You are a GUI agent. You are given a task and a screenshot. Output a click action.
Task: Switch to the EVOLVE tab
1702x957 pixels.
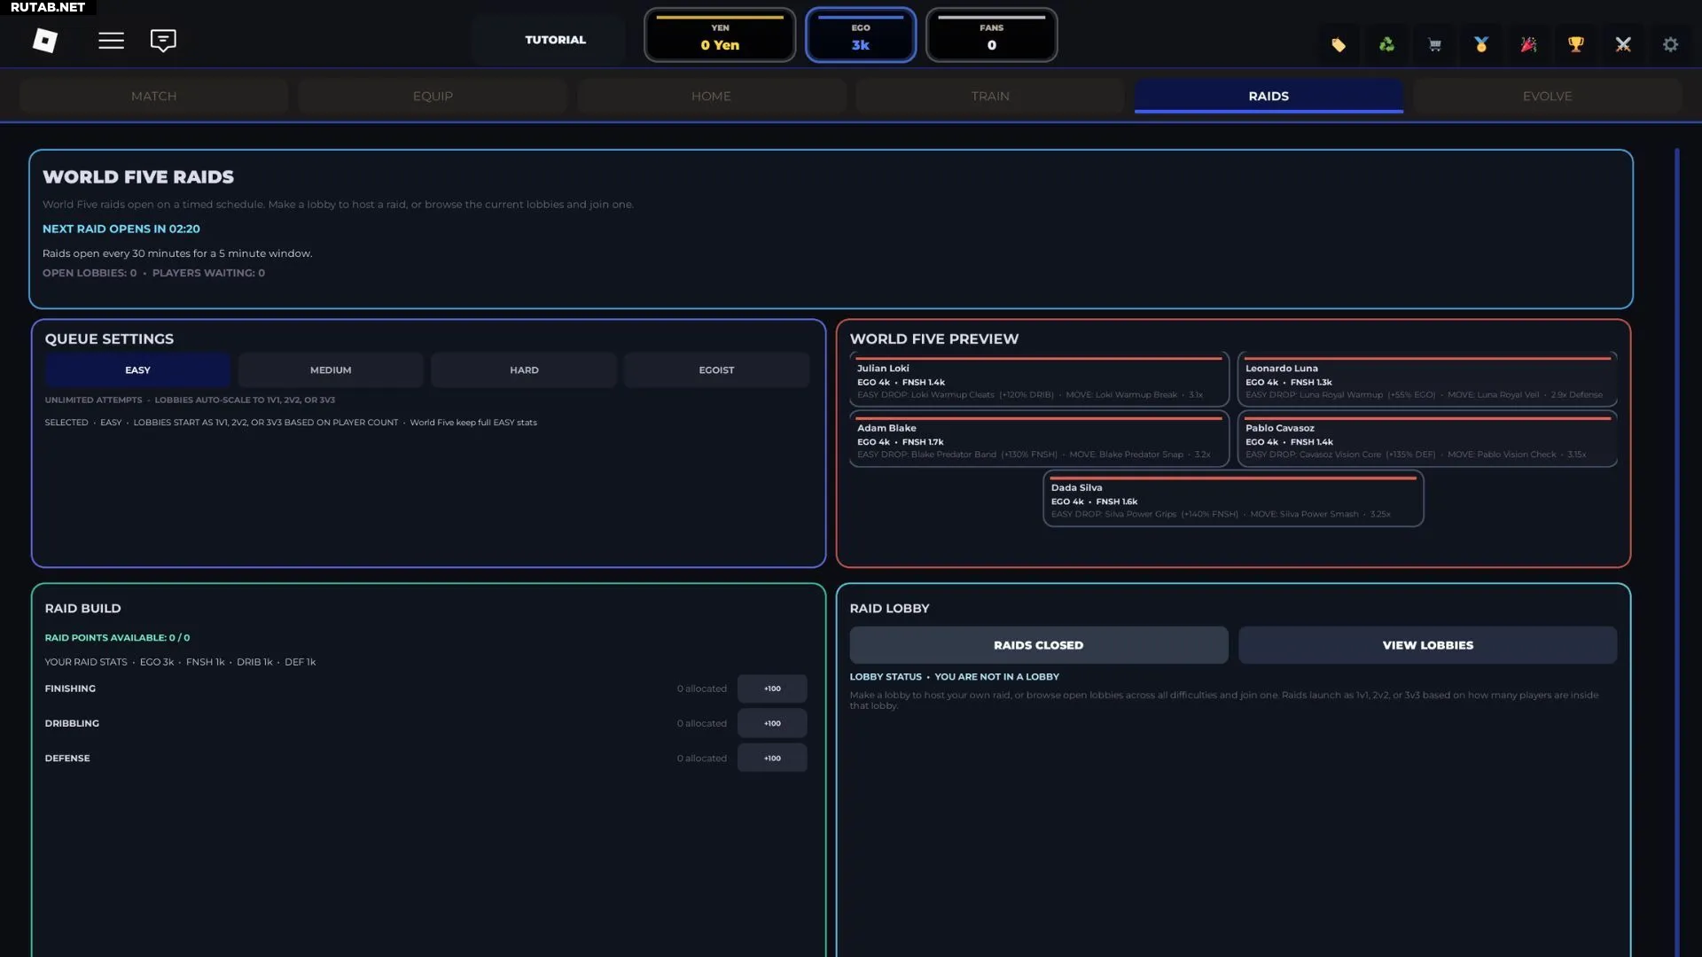(1547, 96)
